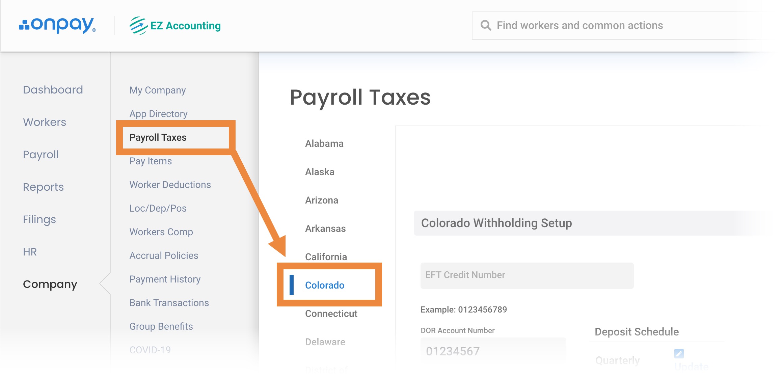This screenshot has width=783, height=378.
Task: Open the Bank Transactions page
Action: 169,303
